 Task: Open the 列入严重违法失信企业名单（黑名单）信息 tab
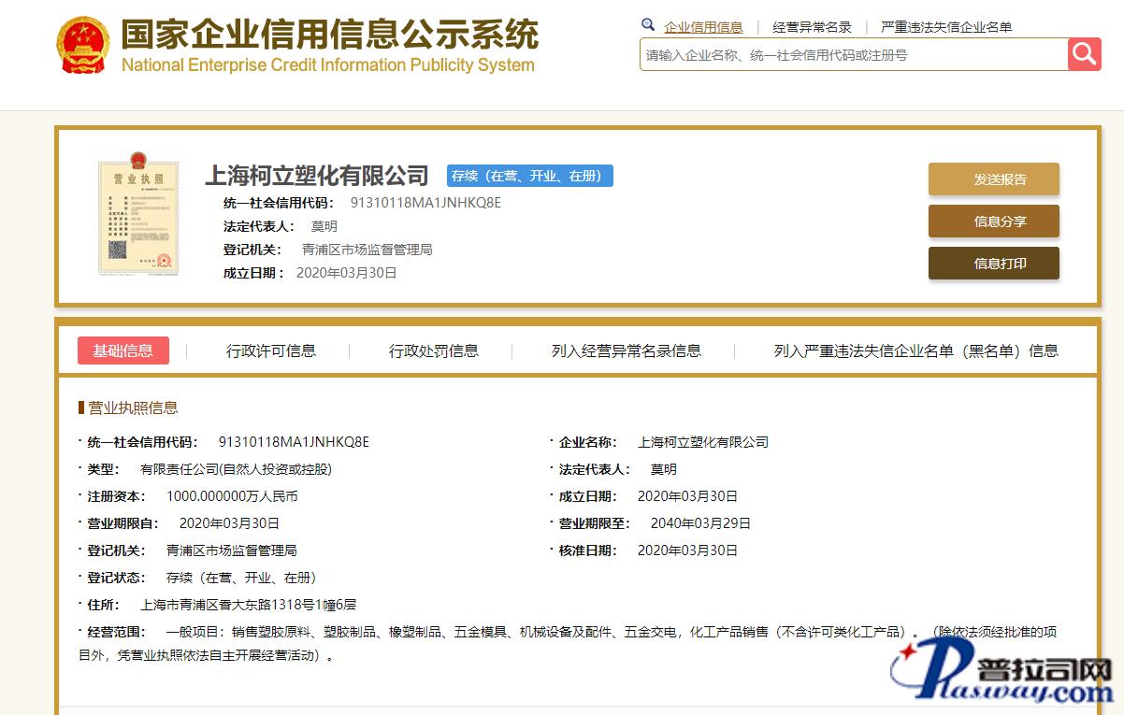click(915, 351)
